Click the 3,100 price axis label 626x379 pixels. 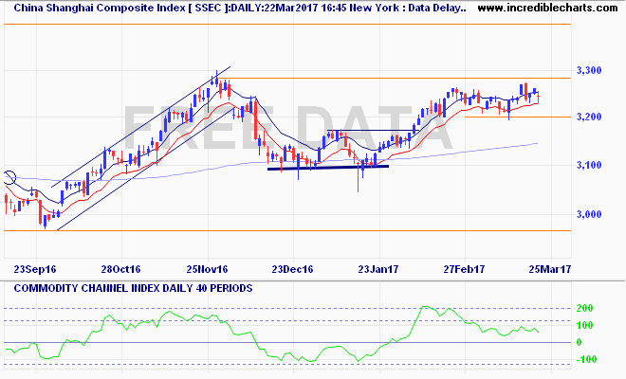tap(589, 165)
